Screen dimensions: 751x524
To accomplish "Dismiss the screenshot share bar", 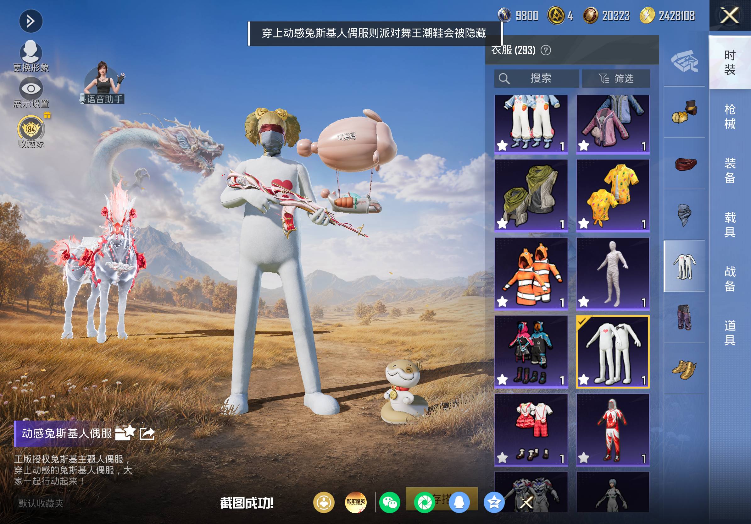I will click(527, 502).
